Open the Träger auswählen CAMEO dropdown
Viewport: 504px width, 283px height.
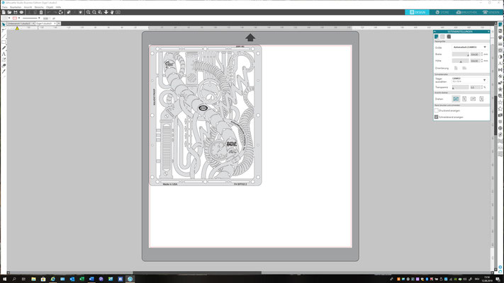(x=470, y=80)
